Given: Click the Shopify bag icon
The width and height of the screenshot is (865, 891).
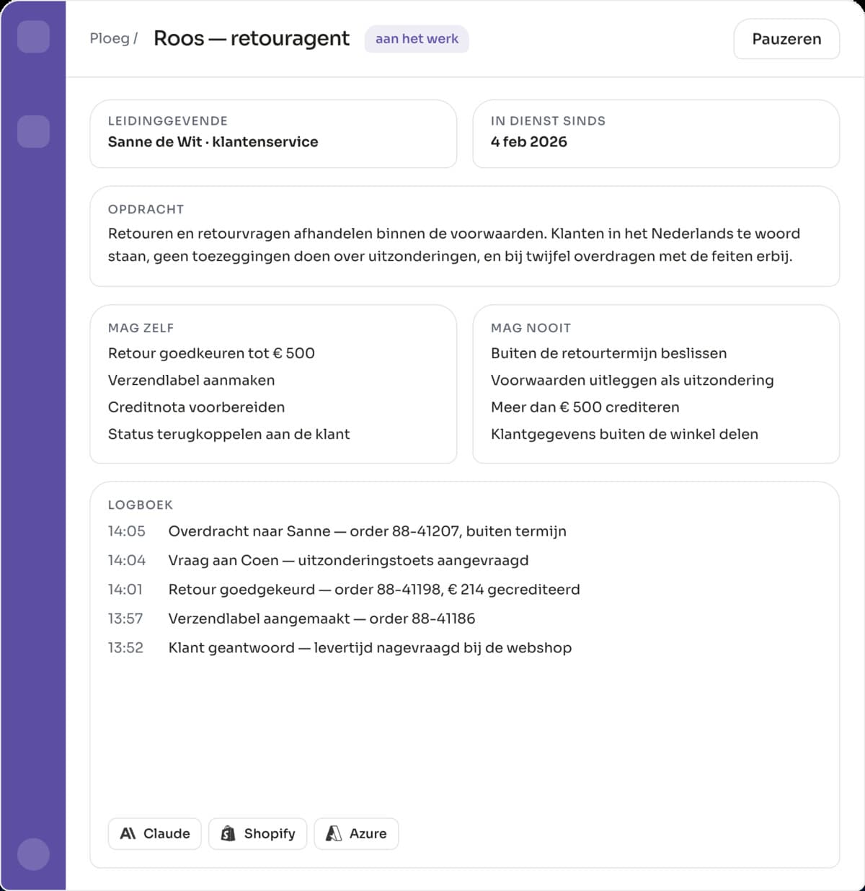Looking at the screenshot, I should click(228, 833).
